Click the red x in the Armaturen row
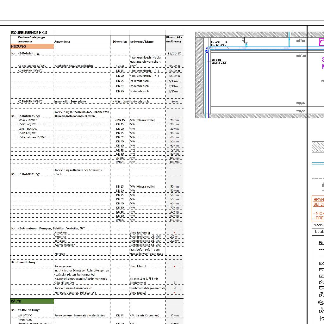 174,233
